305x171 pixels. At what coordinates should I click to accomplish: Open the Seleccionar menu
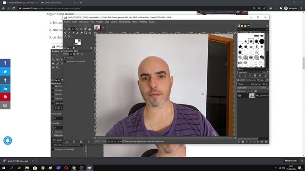[x=84, y=22]
